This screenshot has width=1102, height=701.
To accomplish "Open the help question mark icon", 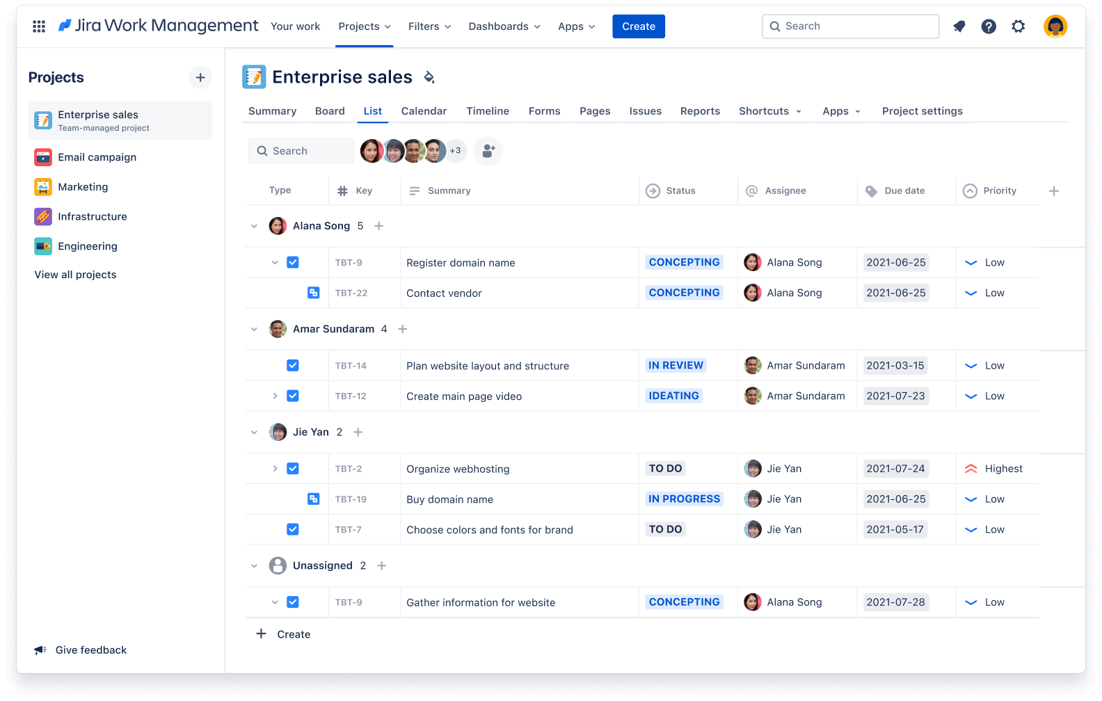I will [x=989, y=26].
